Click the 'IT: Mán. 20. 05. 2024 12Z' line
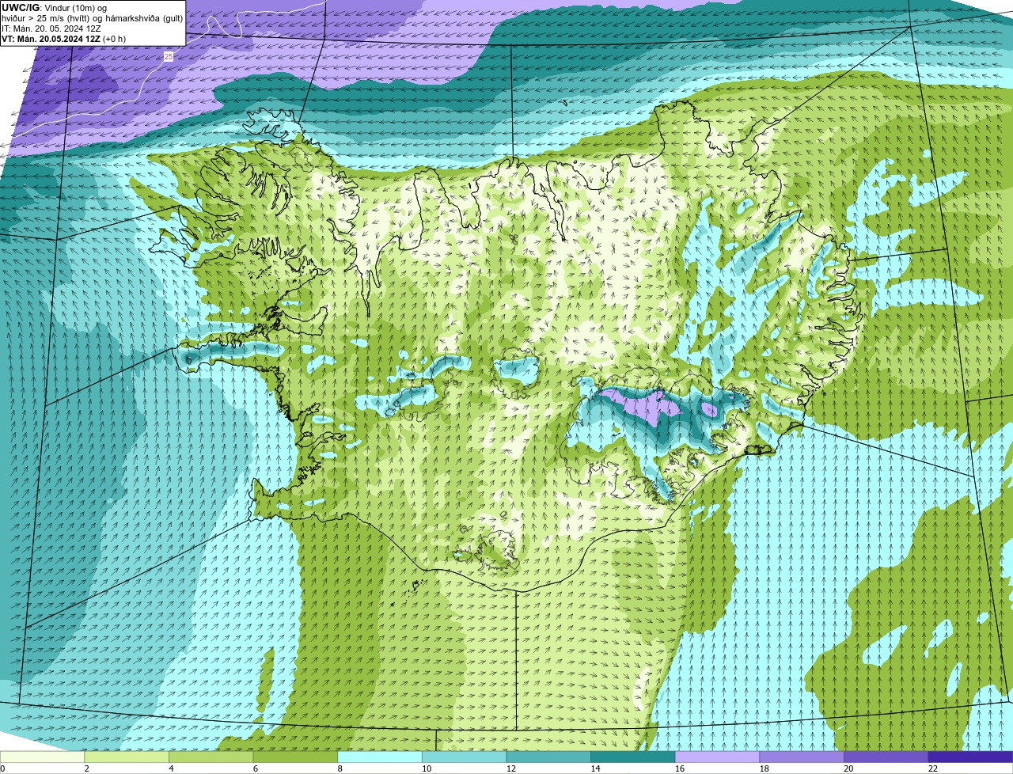1013x774 pixels. [51, 28]
